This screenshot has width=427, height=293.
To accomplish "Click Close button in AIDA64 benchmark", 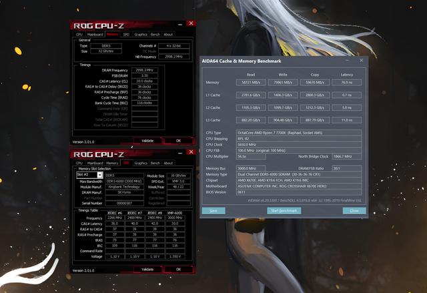I will point(354,210).
